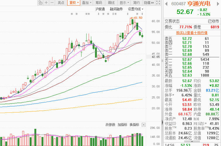The image size is (221, 146).
Task: Click the 涨停 price 58.84
Action: [187, 109]
